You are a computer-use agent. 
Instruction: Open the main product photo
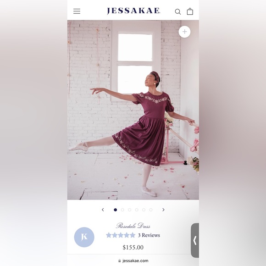133,110
